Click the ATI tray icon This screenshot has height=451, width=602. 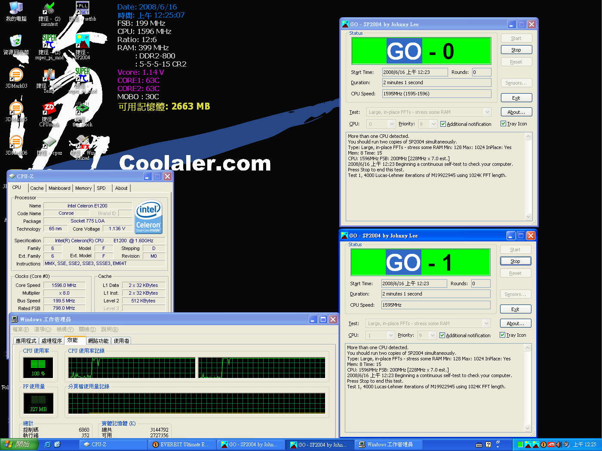pos(551,445)
